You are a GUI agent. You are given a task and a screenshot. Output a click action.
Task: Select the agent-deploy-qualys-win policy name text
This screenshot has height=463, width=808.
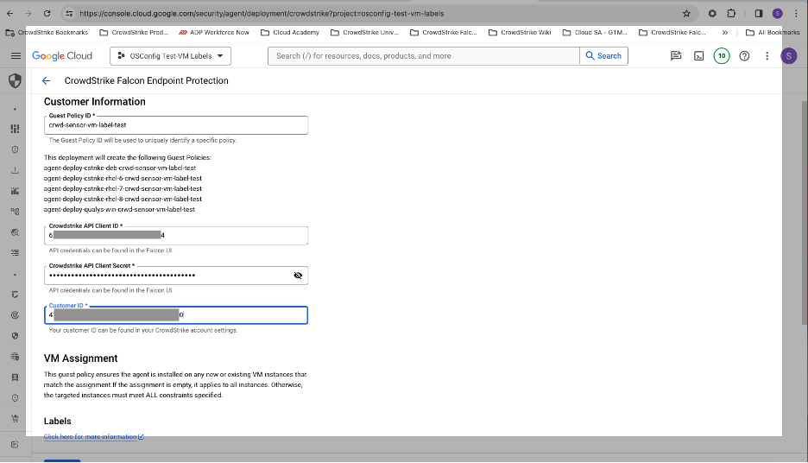click(119, 209)
